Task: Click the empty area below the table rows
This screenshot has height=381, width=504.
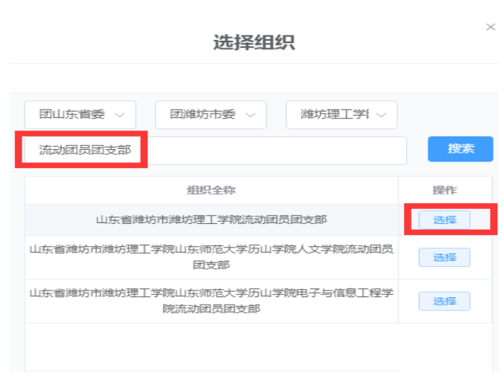Action: pos(211,347)
